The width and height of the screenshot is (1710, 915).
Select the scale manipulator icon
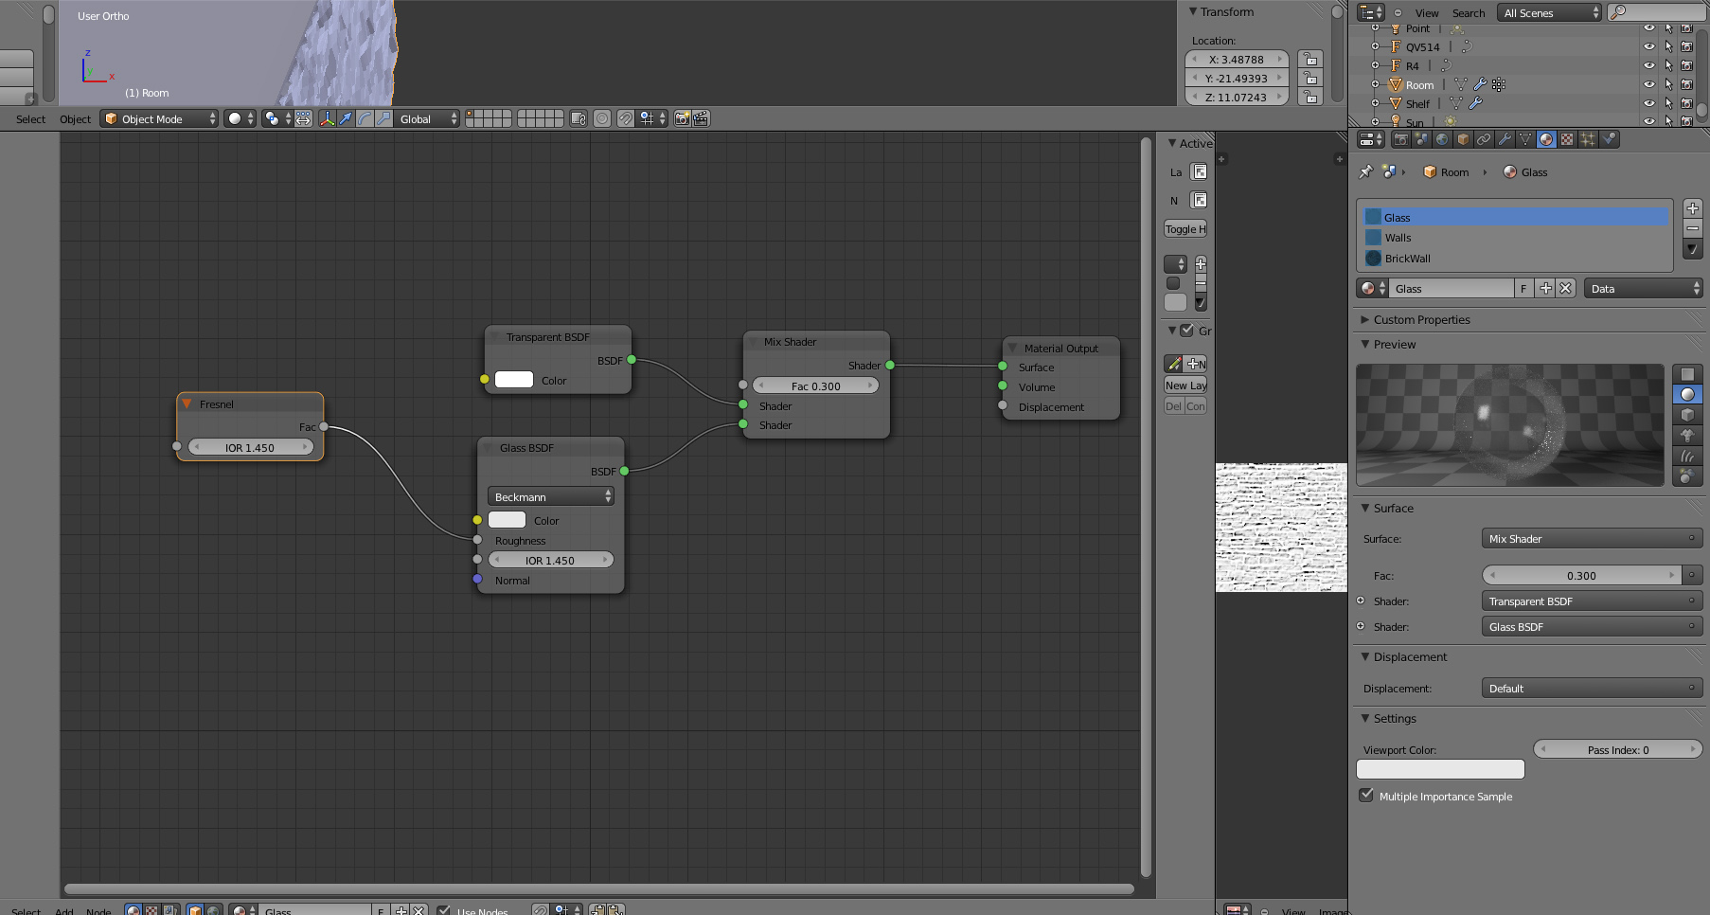(383, 118)
